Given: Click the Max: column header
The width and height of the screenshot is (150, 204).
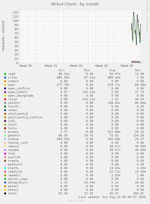Looking at the screenshot, I should pyautogui.click(x=138, y=70).
